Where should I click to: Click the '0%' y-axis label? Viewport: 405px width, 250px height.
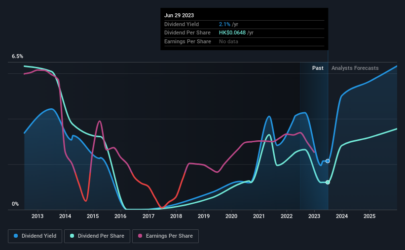coord(15,204)
